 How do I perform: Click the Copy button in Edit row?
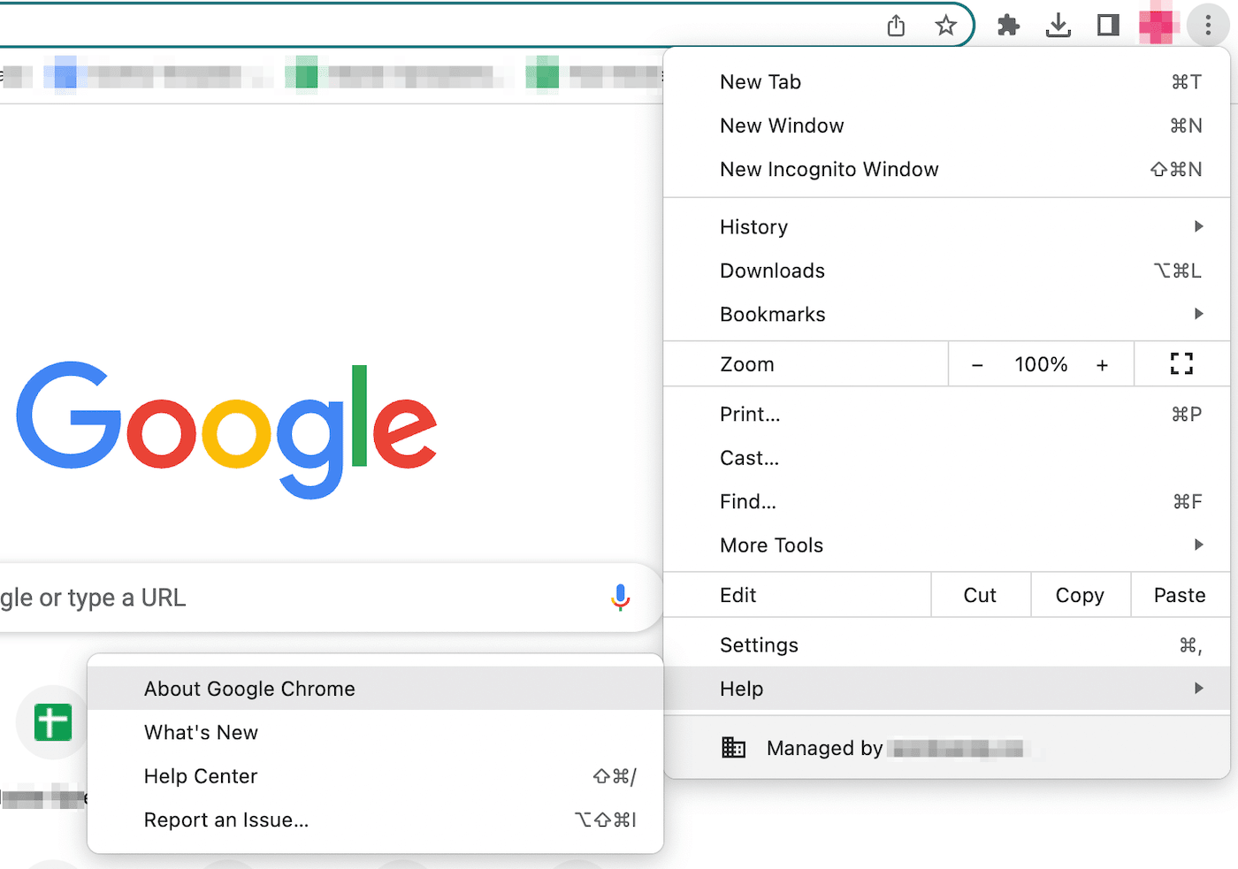click(x=1081, y=595)
